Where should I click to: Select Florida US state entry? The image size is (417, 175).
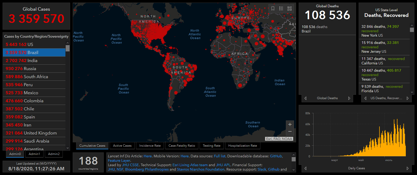[x=384, y=89]
